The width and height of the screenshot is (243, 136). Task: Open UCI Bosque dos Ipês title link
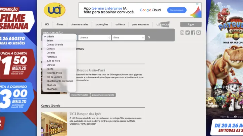(x=85, y=114)
